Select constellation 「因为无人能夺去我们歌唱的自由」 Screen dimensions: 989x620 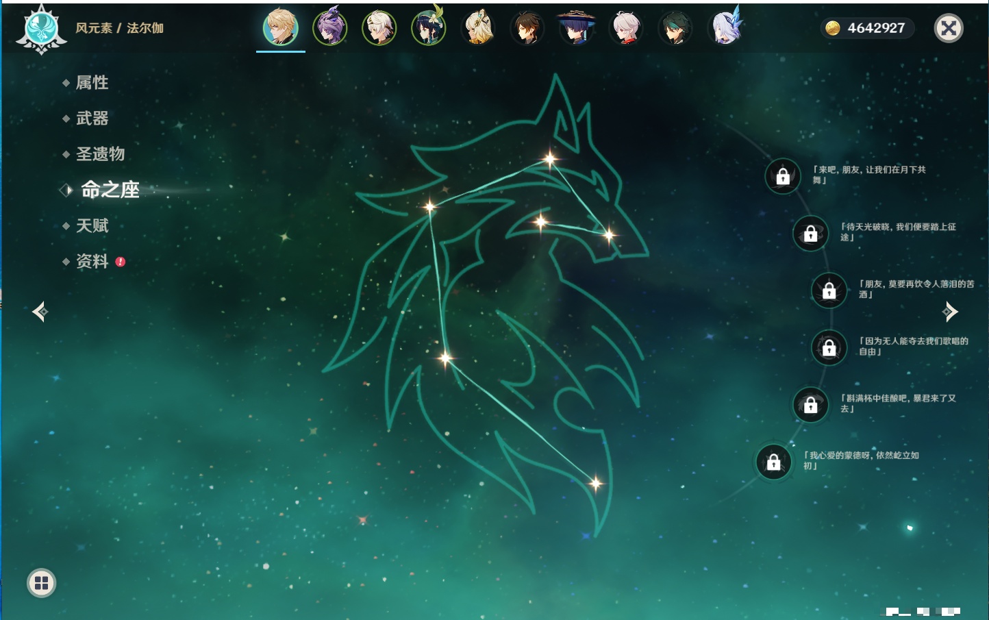click(914, 346)
